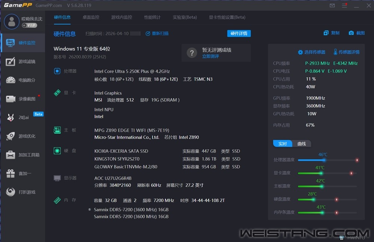This screenshot has width=374, height=242.
Task: Open the hamburger menu in title bar
Action: [x=344, y=6]
